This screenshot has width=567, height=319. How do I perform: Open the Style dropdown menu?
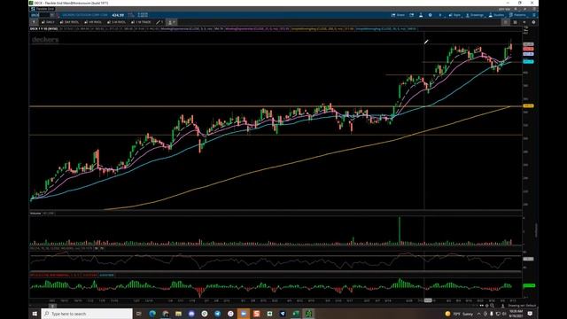(x=454, y=15)
